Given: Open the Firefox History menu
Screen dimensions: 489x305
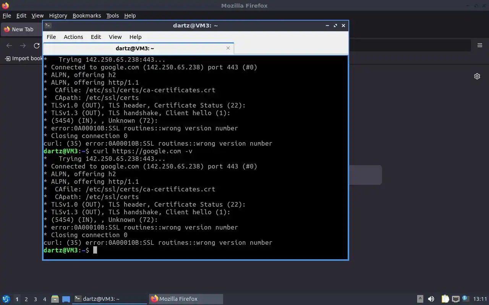Looking at the screenshot, I should coord(58,16).
